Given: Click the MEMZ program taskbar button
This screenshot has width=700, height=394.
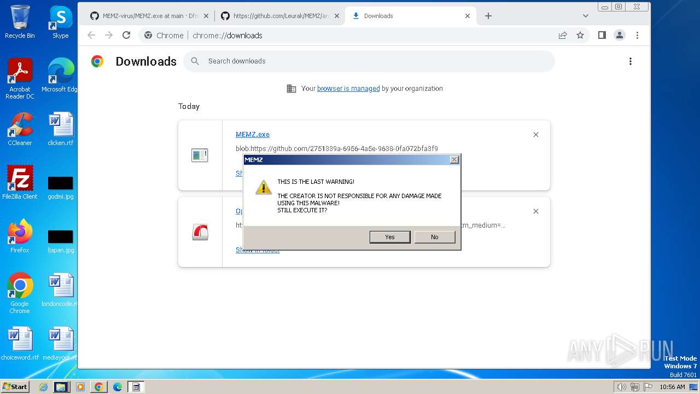Looking at the screenshot, I should click(x=136, y=387).
